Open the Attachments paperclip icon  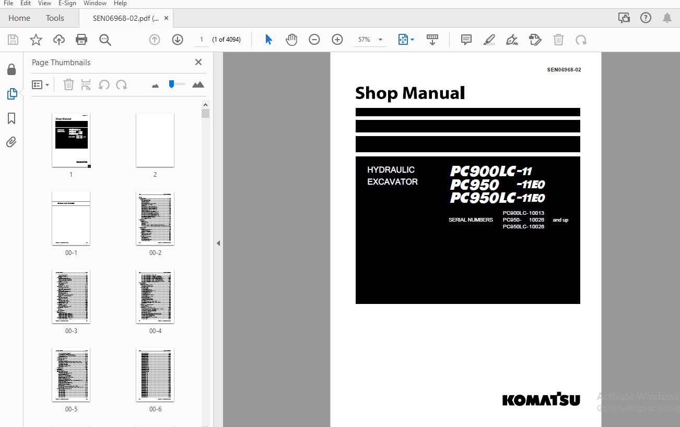[x=11, y=142]
